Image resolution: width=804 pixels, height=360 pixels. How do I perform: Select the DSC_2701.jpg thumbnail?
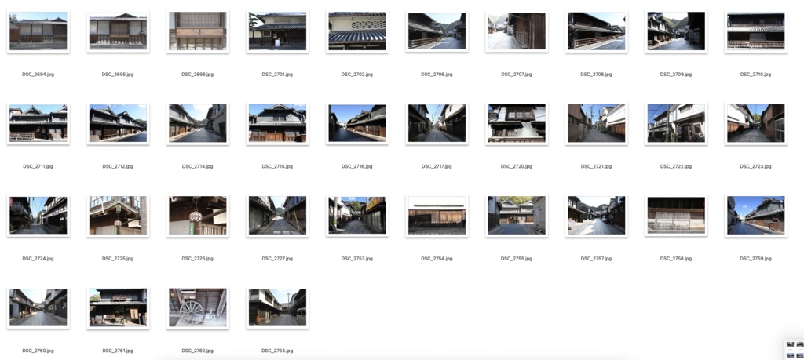(x=277, y=31)
